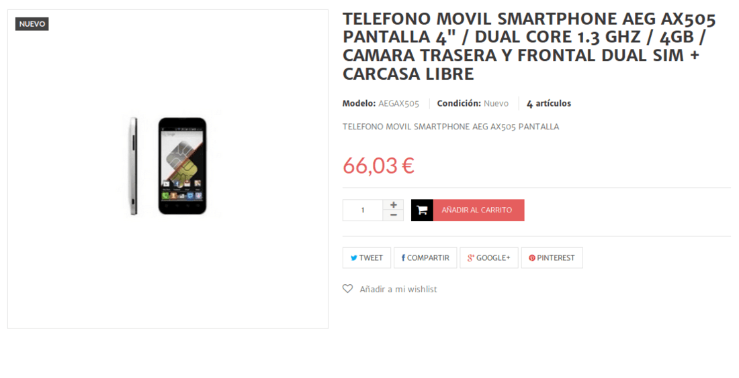
Task: Add product with Añadir al carrito
Action: 468,210
